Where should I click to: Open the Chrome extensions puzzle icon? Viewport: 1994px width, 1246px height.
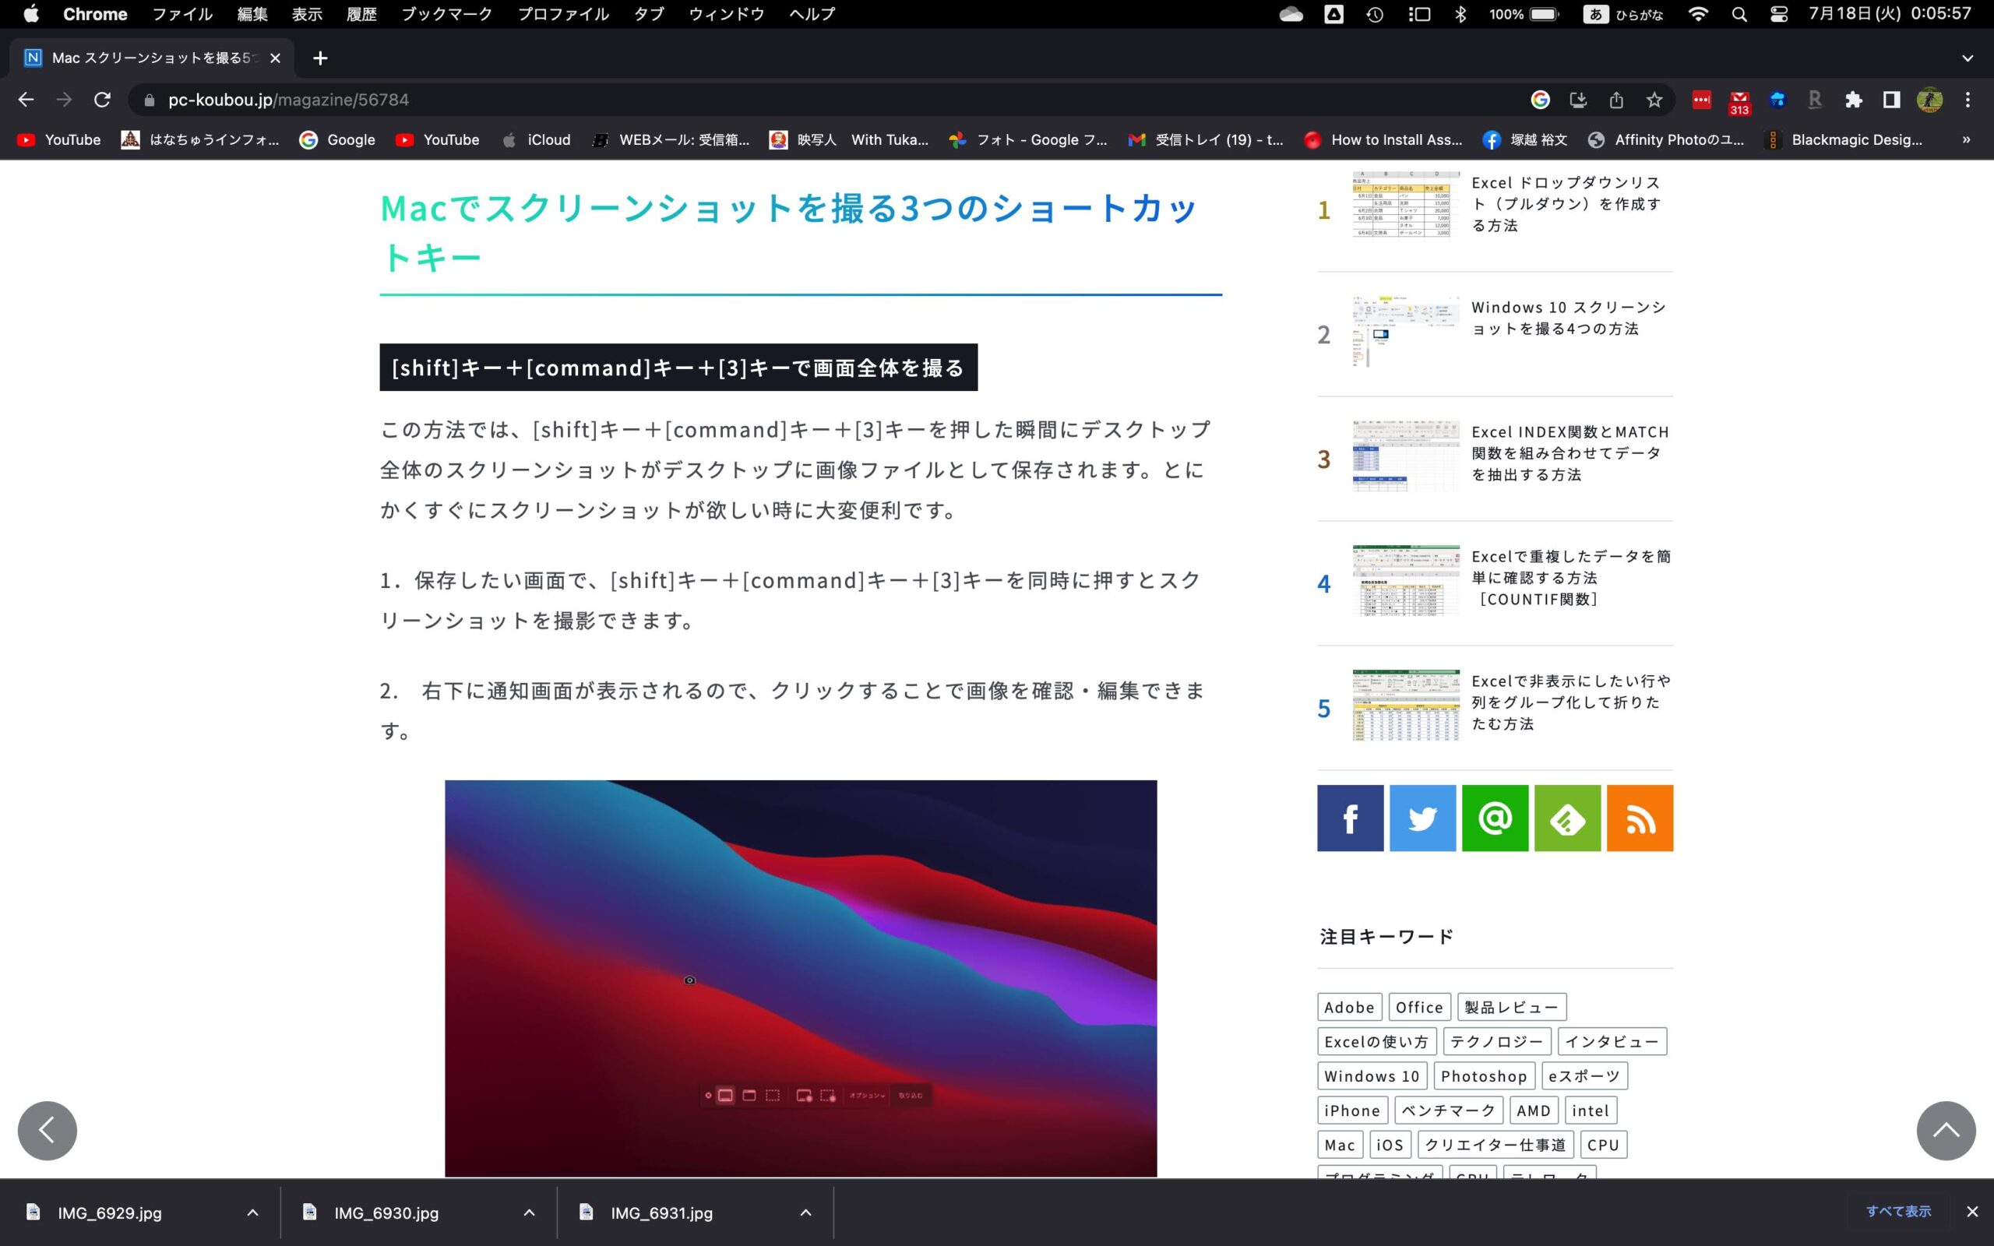[x=1853, y=100]
